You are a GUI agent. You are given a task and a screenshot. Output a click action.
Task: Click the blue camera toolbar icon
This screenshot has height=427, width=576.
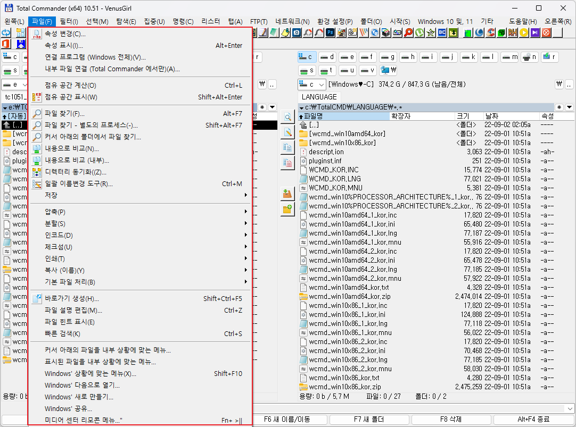pyautogui.click(x=297, y=32)
